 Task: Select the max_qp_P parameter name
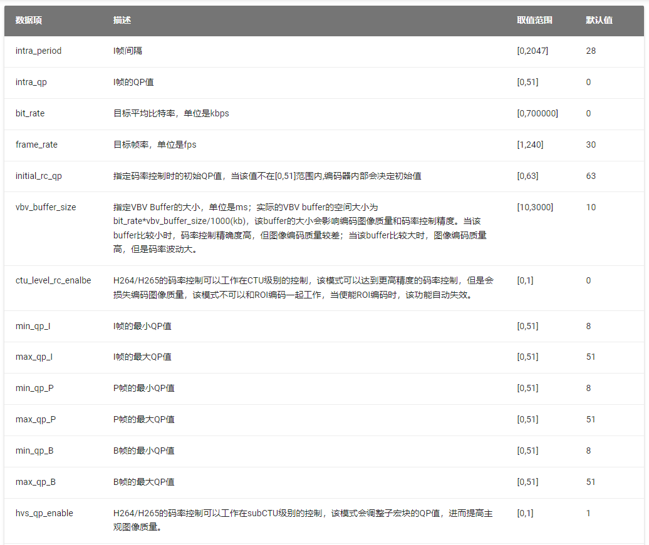(x=36, y=419)
